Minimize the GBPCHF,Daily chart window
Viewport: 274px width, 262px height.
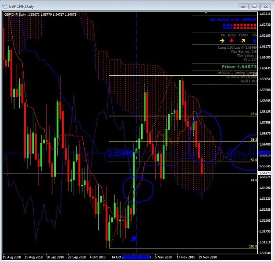tap(243, 7)
